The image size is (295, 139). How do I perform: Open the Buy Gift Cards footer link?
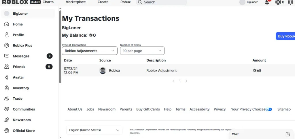tap(148, 109)
